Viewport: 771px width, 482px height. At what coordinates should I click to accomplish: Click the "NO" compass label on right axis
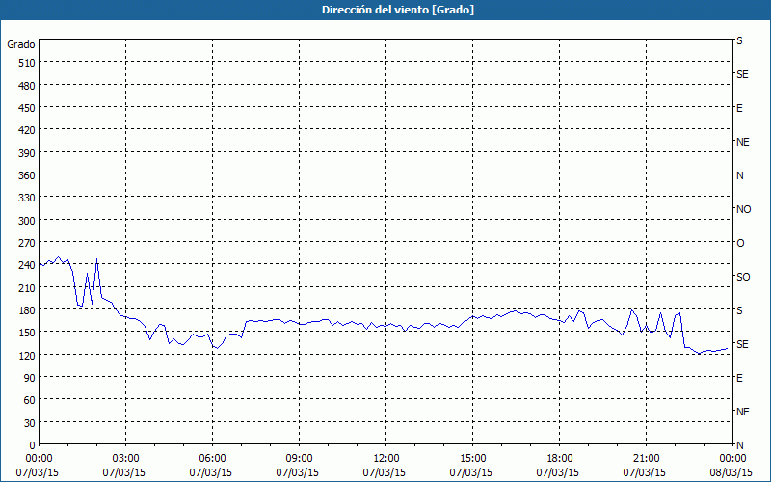click(x=743, y=209)
